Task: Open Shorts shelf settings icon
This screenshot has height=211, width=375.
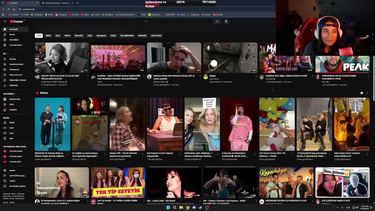Action: tap(362, 93)
